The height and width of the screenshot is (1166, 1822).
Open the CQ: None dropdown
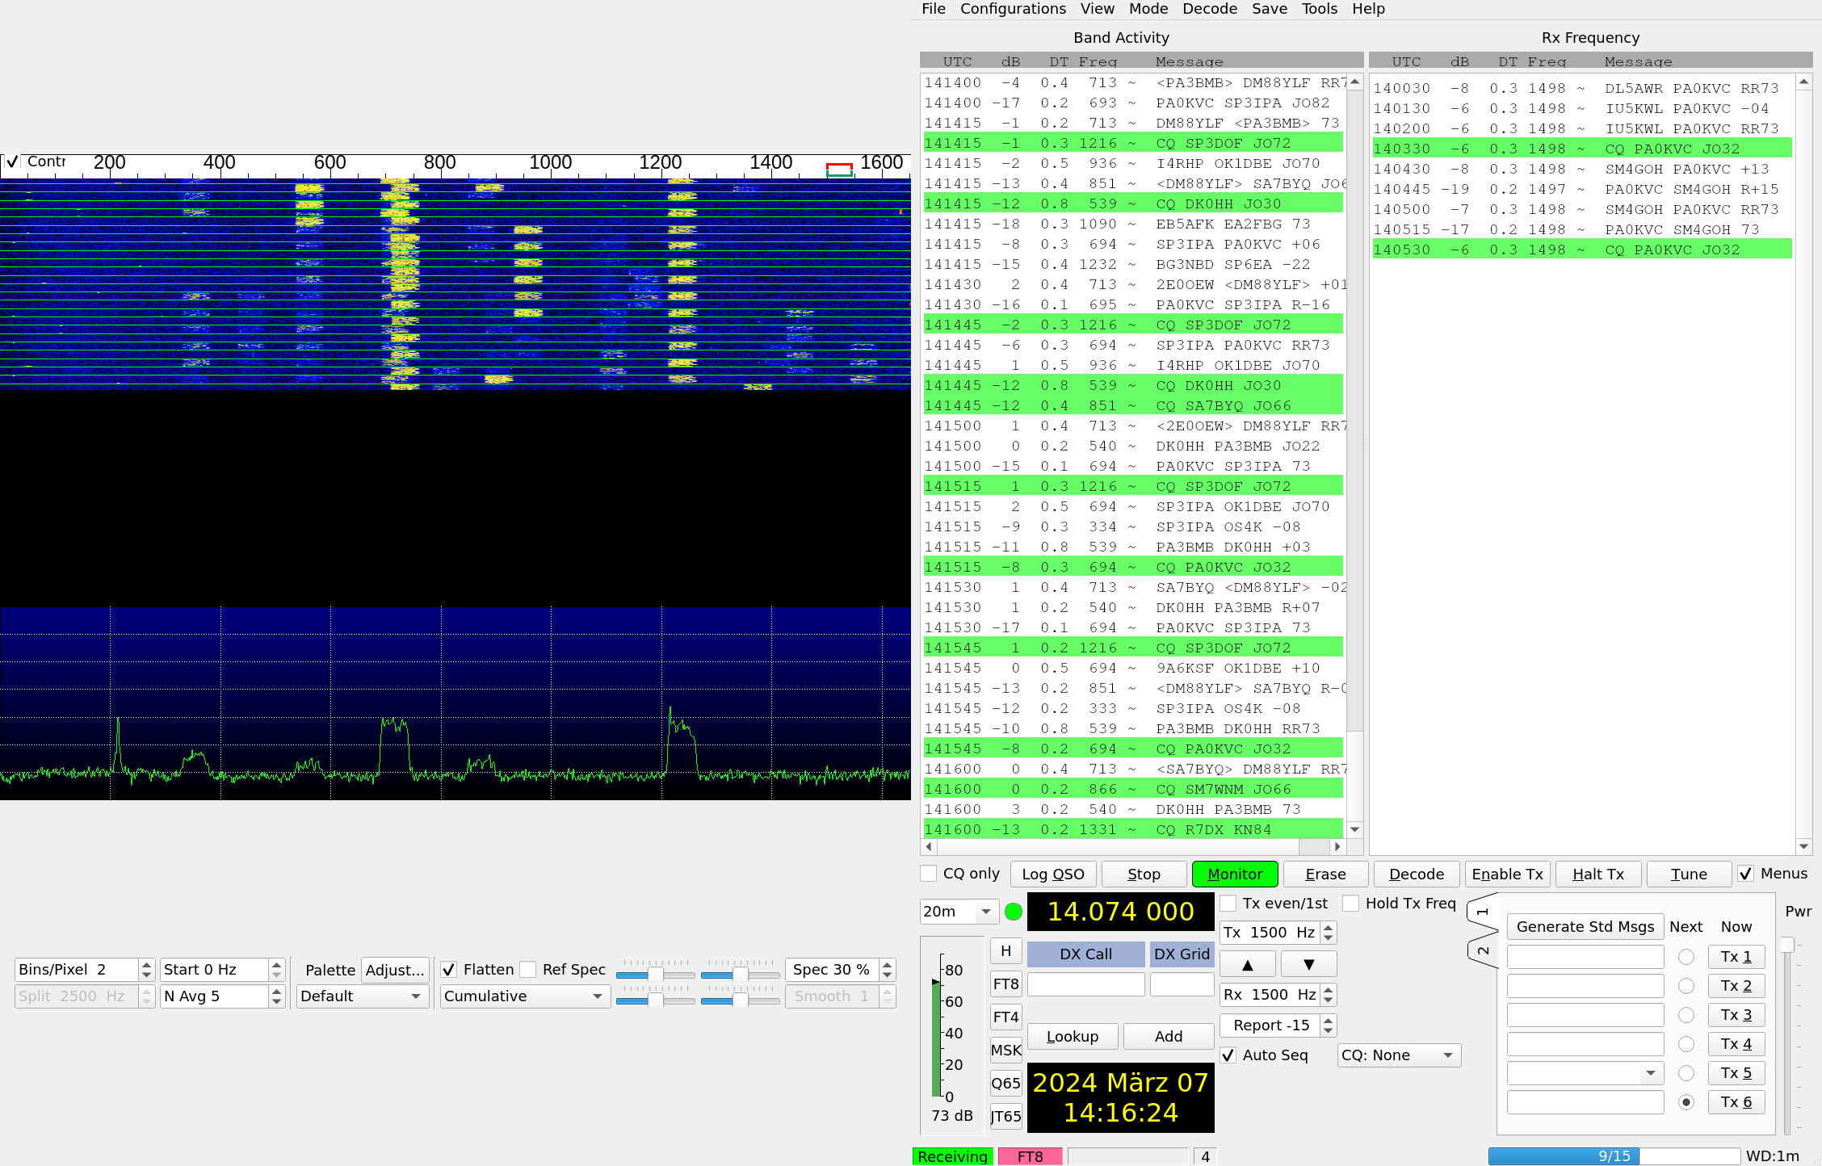tap(1399, 1055)
